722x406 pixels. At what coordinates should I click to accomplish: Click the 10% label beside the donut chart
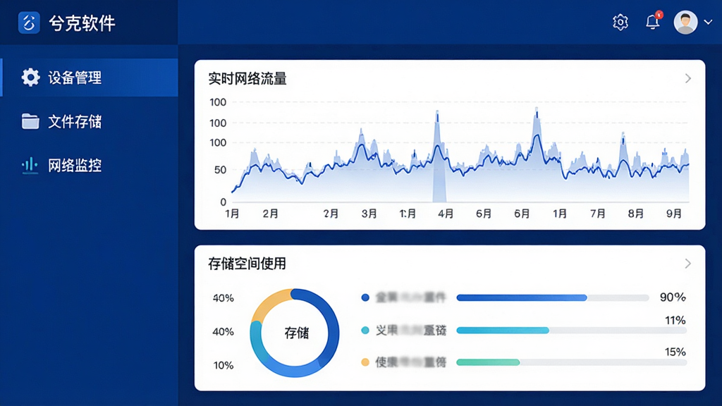(224, 366)
